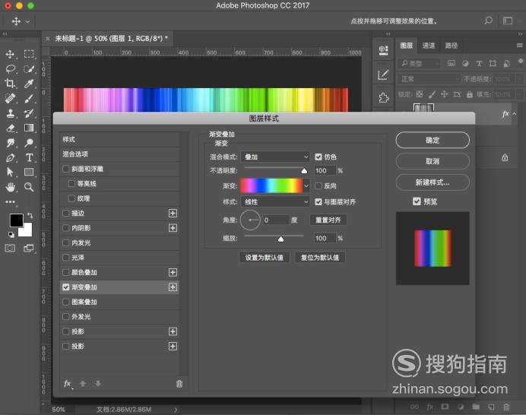Image resolution: width=526 pixels, height=415 pixels.
Task: Select the Pen tool
Action: (x=10, y=157)
